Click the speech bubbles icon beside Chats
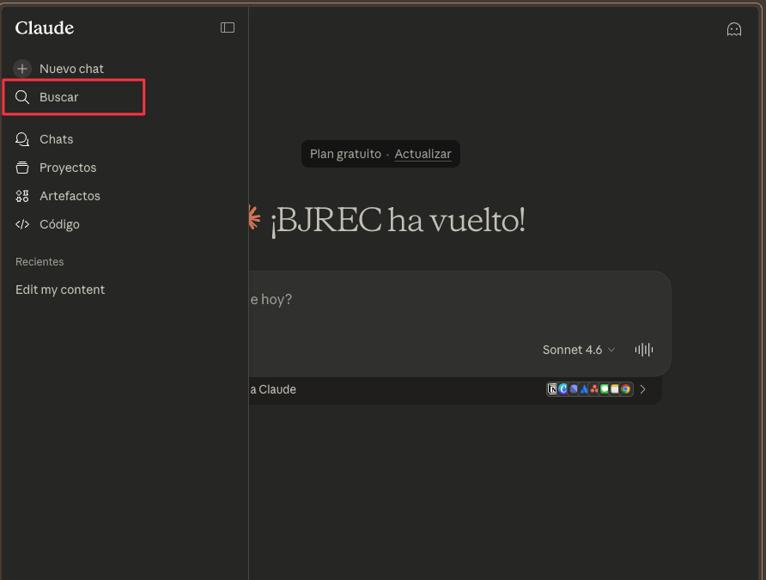This screenshot has width=766, height=580. tap(22, 139)
